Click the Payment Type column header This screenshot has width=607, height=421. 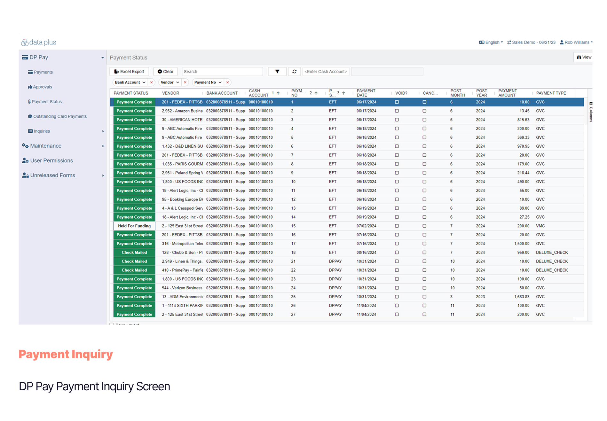coord(551,93)
